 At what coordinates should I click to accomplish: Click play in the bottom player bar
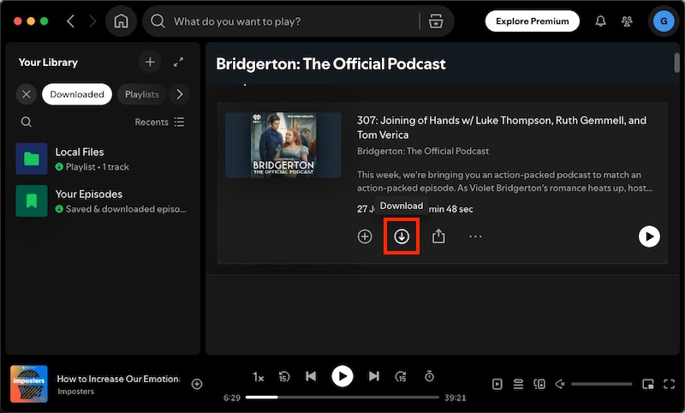pyautogui.click(x=342, y=376)
